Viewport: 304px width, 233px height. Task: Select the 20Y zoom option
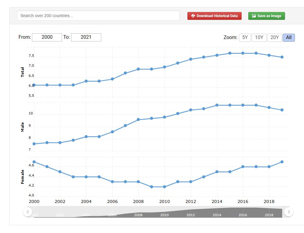click(274, 38)
